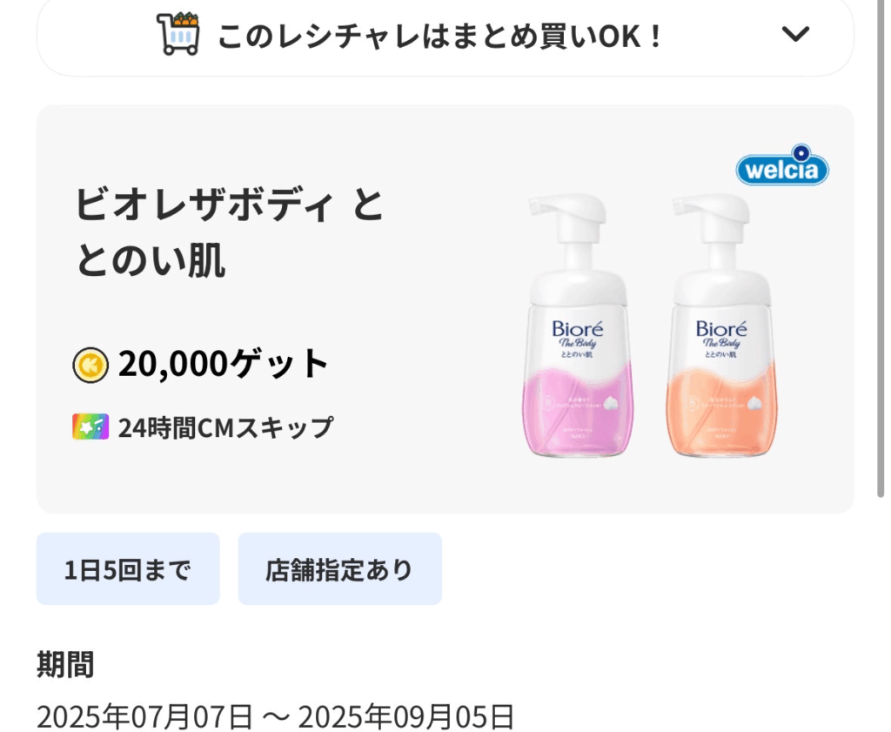Tap the pump head of orange bottle

pos(711,215)
